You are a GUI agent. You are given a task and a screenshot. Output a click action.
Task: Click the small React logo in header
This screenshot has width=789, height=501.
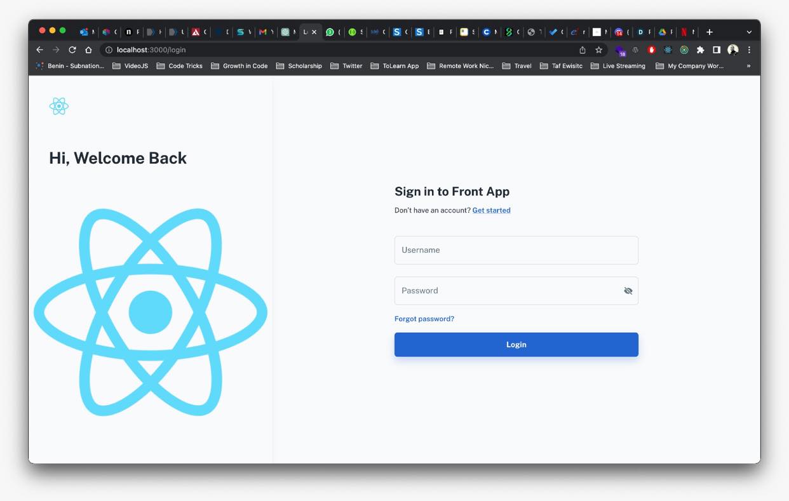(58, 106)
